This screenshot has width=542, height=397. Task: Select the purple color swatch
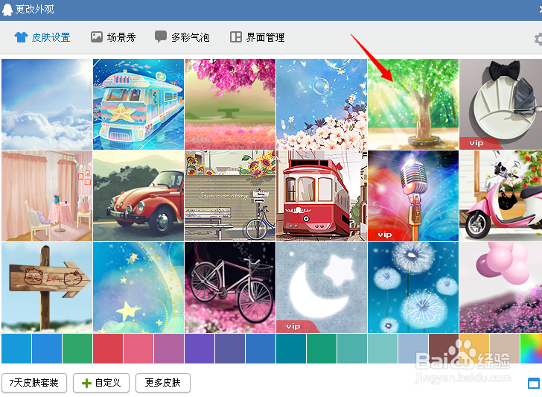(200, 349)
